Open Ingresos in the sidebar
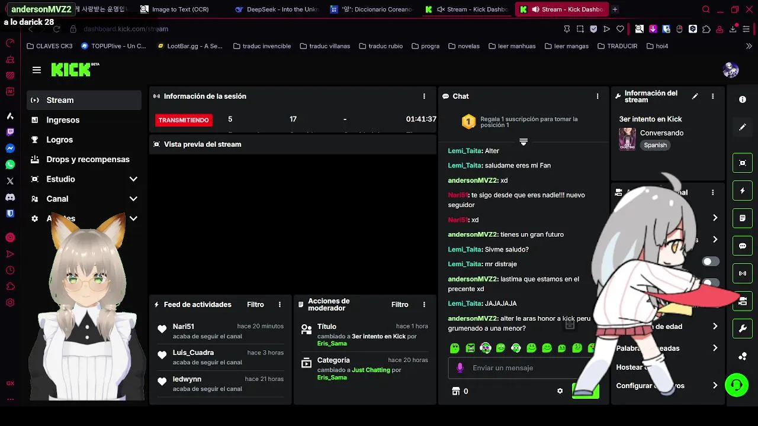758x426 pixels. click(x=84, y=120)
